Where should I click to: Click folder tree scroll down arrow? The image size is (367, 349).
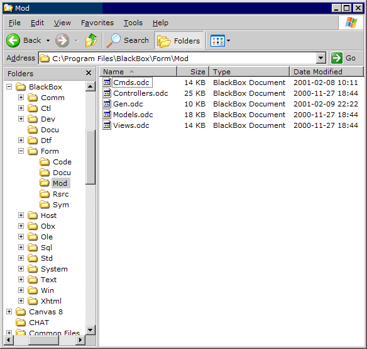click(90, 330)
